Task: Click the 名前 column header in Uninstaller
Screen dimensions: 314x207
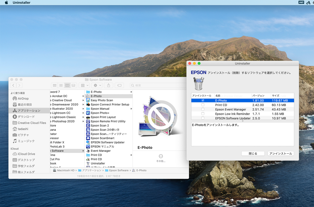Action: pos(233,96)
